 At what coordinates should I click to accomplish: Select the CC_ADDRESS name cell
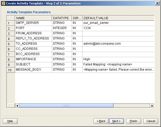tap(33, 49)
